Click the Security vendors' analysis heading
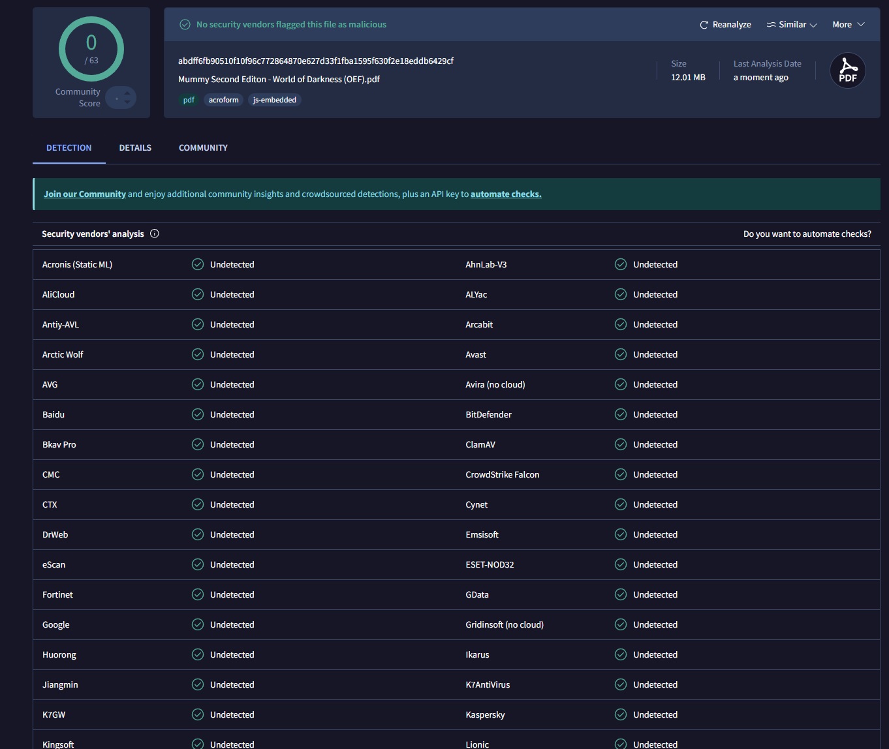Screen dimensions: 889x749 (93, 234)
